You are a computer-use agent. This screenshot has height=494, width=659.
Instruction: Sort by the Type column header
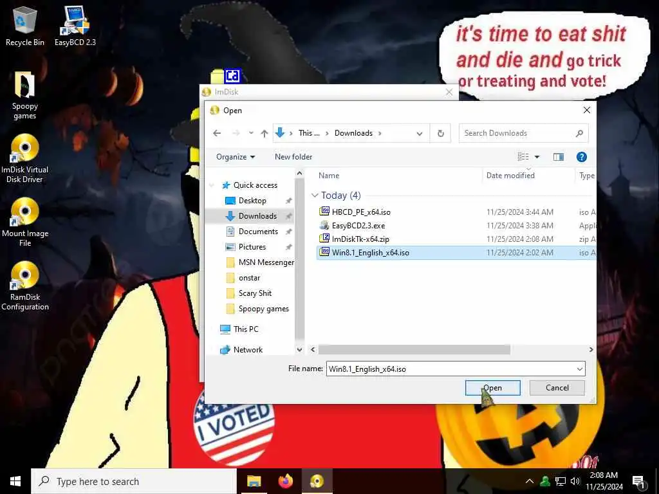[587, 176]
